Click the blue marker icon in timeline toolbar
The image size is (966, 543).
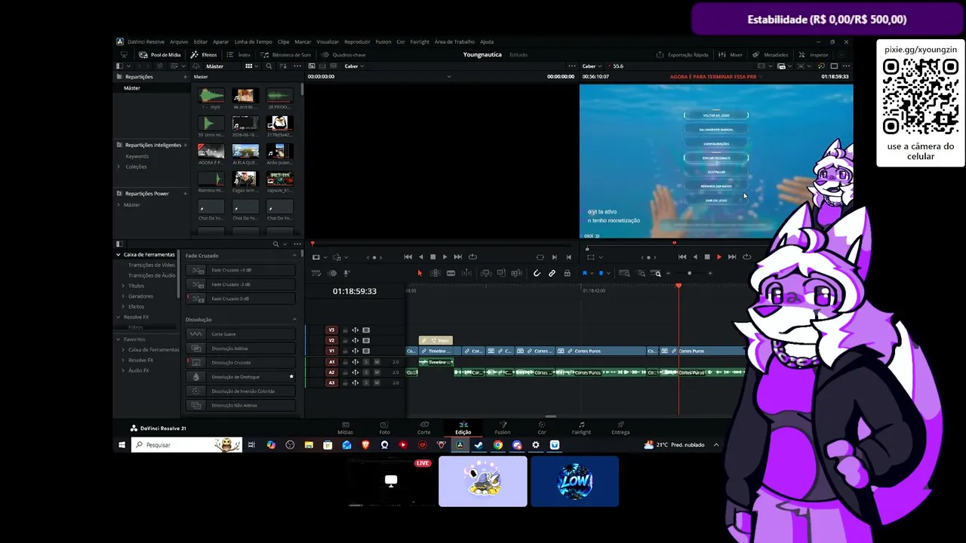click(x=601, y=273)
